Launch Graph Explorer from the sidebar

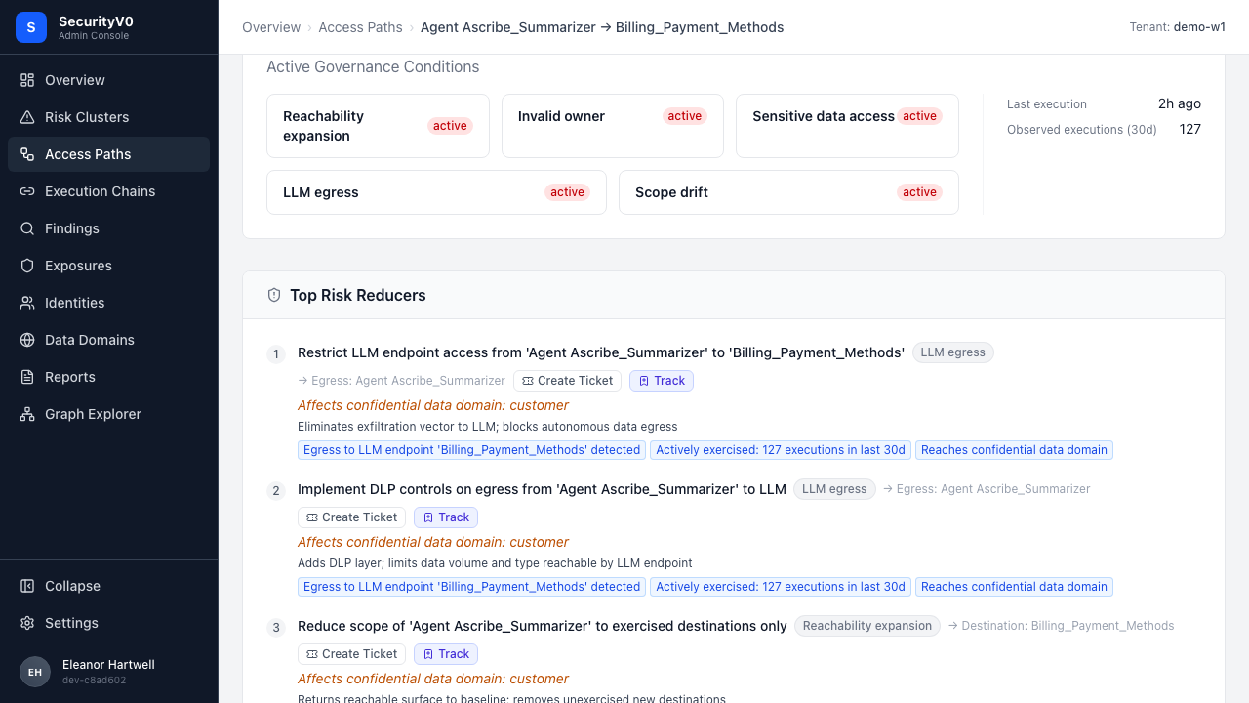click(108, 414)
